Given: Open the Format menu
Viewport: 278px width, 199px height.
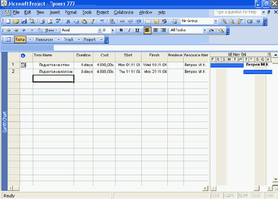Looking at the screenshot, I should click(71, 12).
